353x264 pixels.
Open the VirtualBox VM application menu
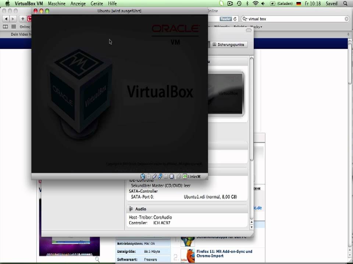pyautogui.click(x=29, y=4)
